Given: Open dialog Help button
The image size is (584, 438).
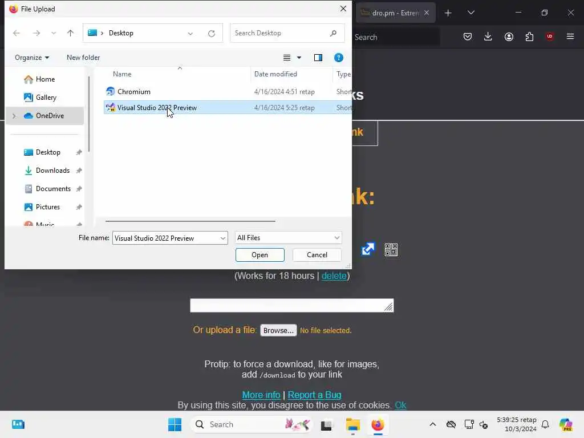Looking at the screenshot, I should click(339, 58).
